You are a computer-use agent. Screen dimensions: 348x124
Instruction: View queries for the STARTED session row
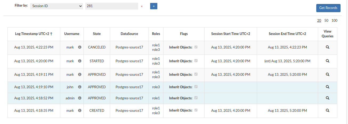point(327,61)
